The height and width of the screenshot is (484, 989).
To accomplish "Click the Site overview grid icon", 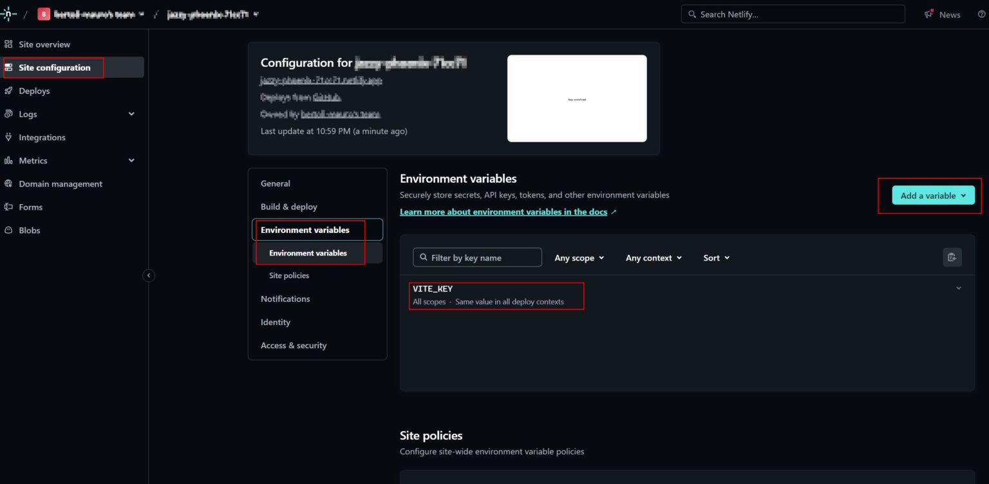I will [x=8, y=44].
